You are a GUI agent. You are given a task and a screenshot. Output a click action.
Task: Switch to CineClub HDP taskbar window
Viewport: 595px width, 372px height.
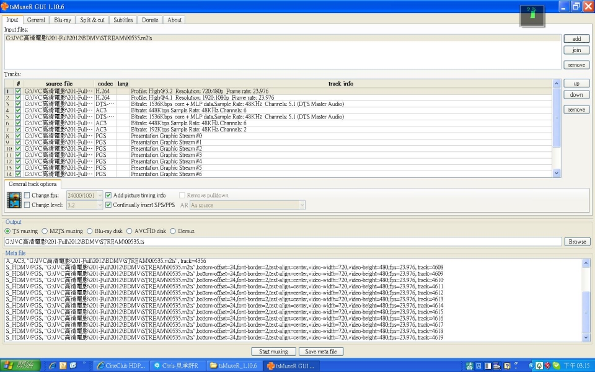coord(121,366)
